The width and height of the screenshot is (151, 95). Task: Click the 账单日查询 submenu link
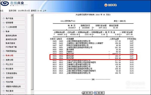click(10, 43)
